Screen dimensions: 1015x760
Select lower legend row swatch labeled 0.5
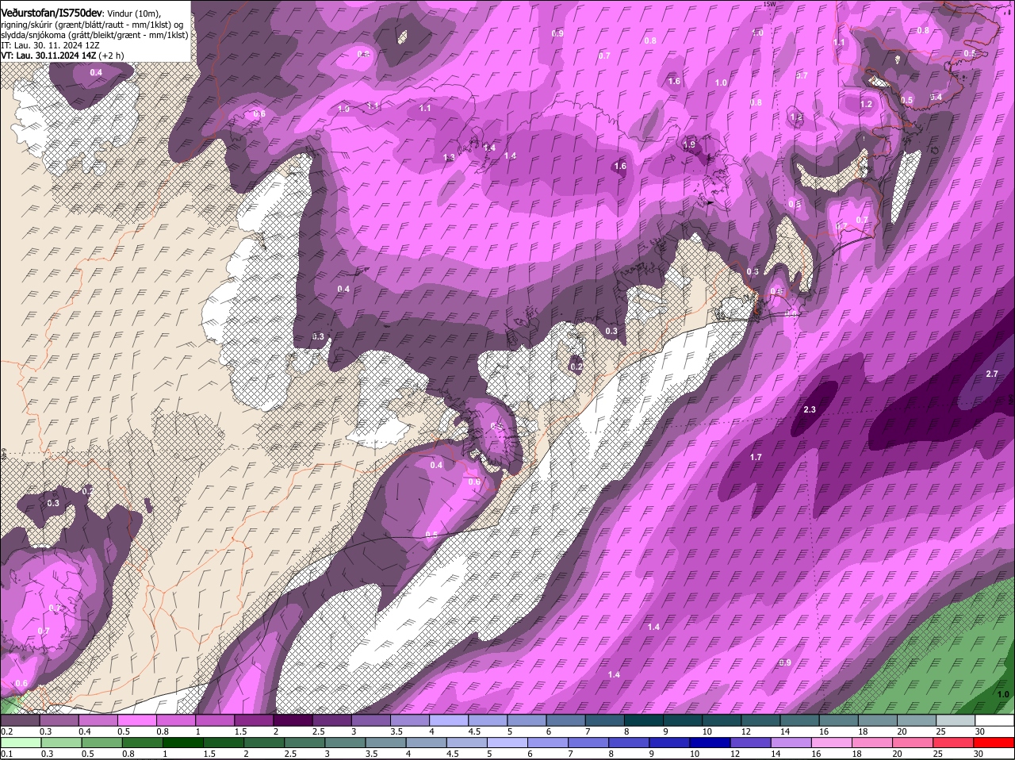tap(101, 743)
